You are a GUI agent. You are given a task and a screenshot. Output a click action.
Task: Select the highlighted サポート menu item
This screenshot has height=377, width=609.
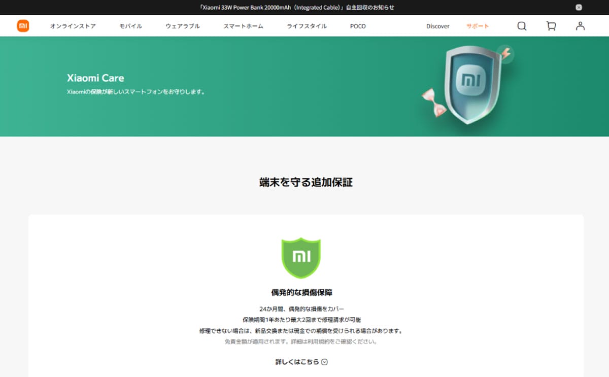pos(477,26)
